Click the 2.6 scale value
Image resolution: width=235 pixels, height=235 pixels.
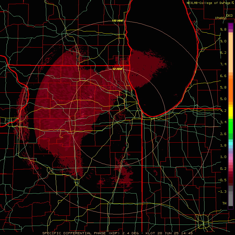point(223,134)
